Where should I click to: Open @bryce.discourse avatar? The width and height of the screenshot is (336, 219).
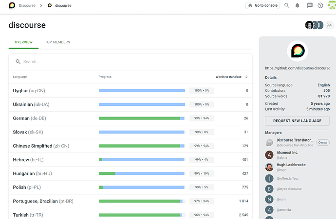click(x=269, y=189)
